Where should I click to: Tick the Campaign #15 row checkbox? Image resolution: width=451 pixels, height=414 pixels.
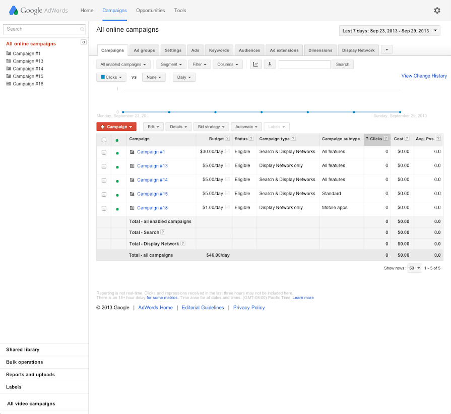click(104, 194)
